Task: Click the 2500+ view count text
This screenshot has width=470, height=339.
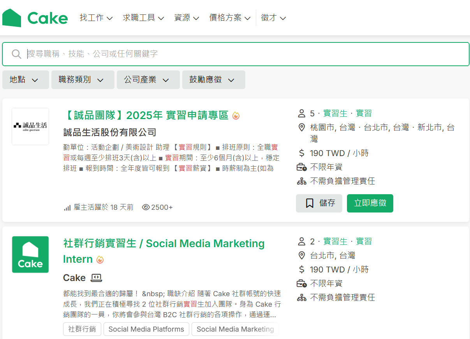Action: coord(162,207)
